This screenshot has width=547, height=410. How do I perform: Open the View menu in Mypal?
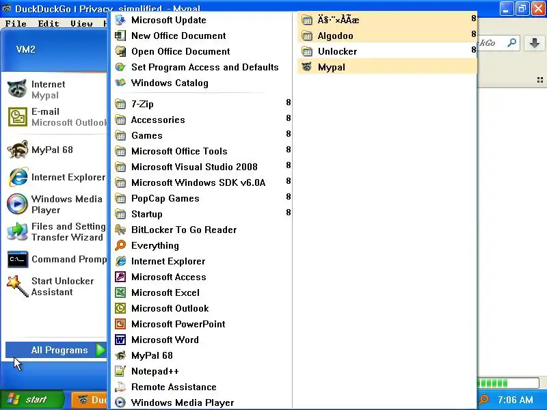click(x=81, y=23)
